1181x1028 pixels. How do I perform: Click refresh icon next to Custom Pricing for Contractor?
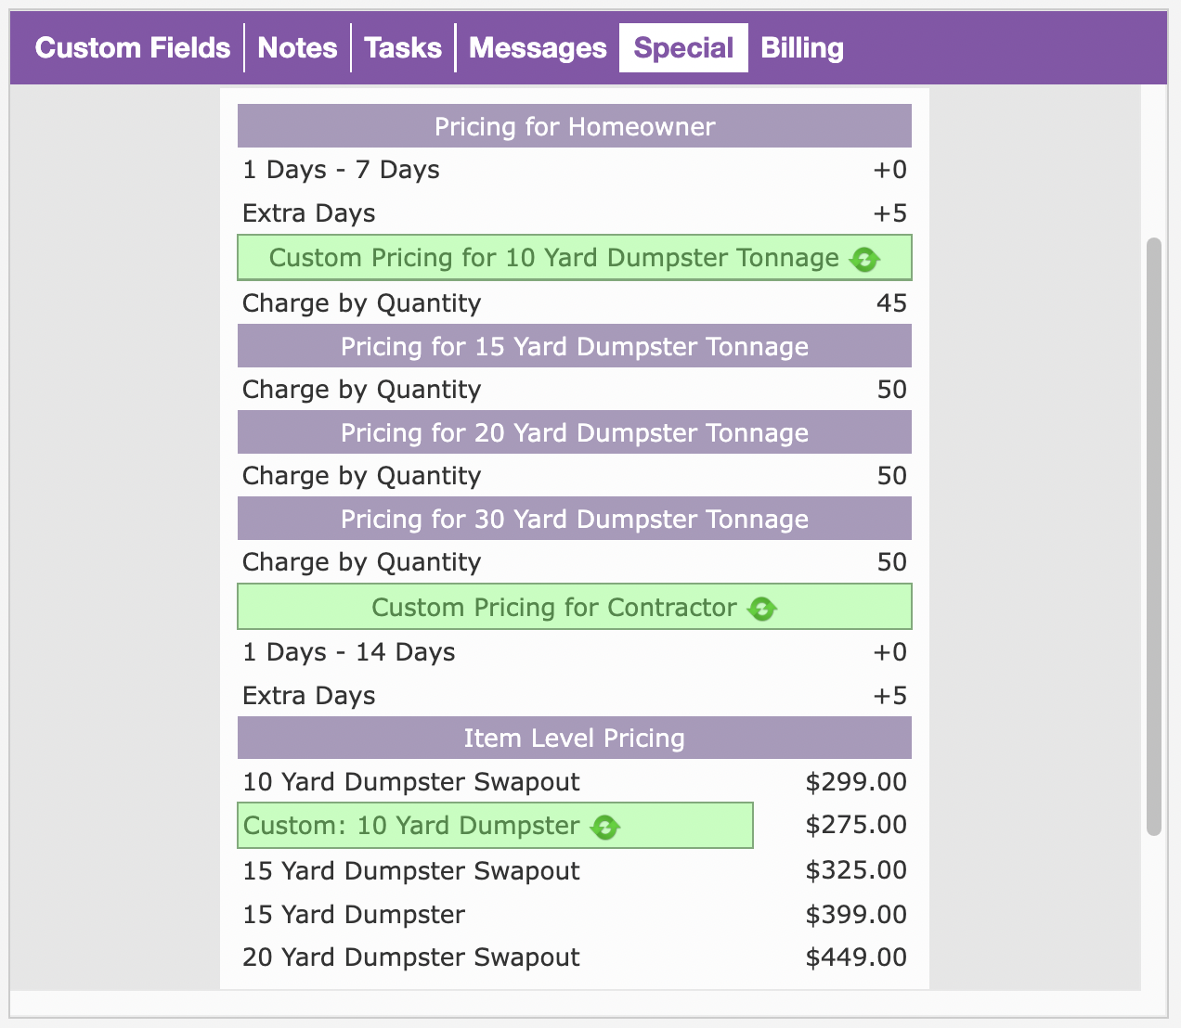(x=762, y=610)
